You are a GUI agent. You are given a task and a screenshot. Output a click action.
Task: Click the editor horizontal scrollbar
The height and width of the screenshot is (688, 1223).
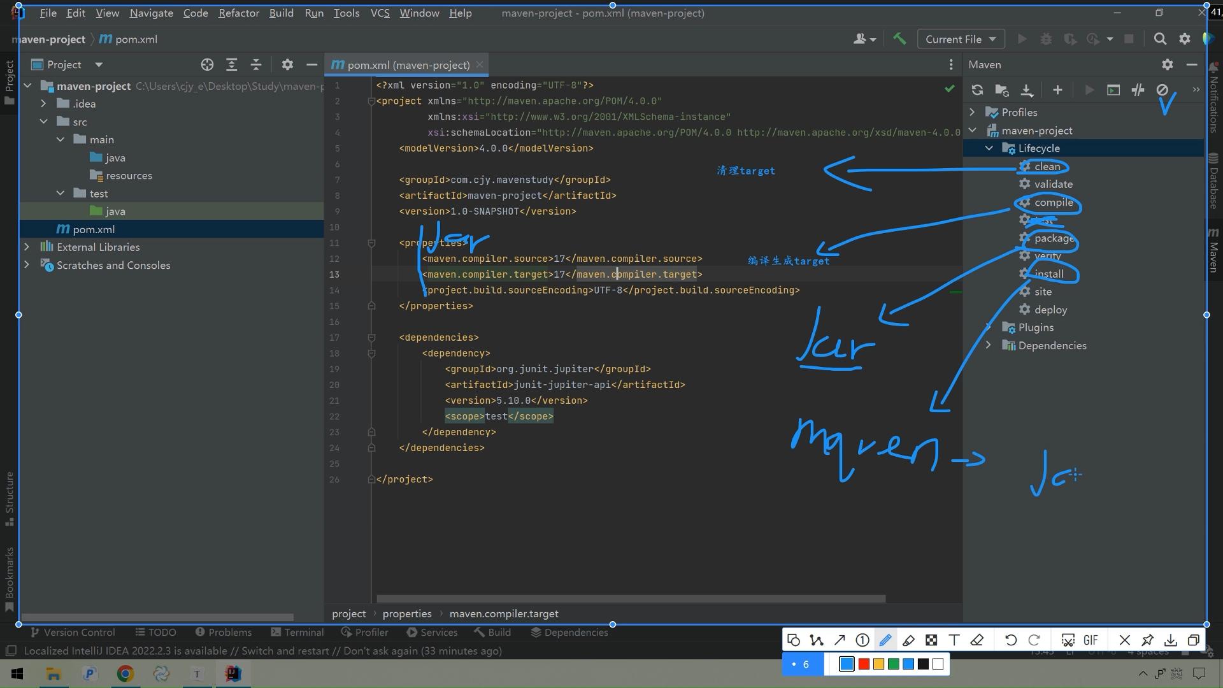point(631,599)
